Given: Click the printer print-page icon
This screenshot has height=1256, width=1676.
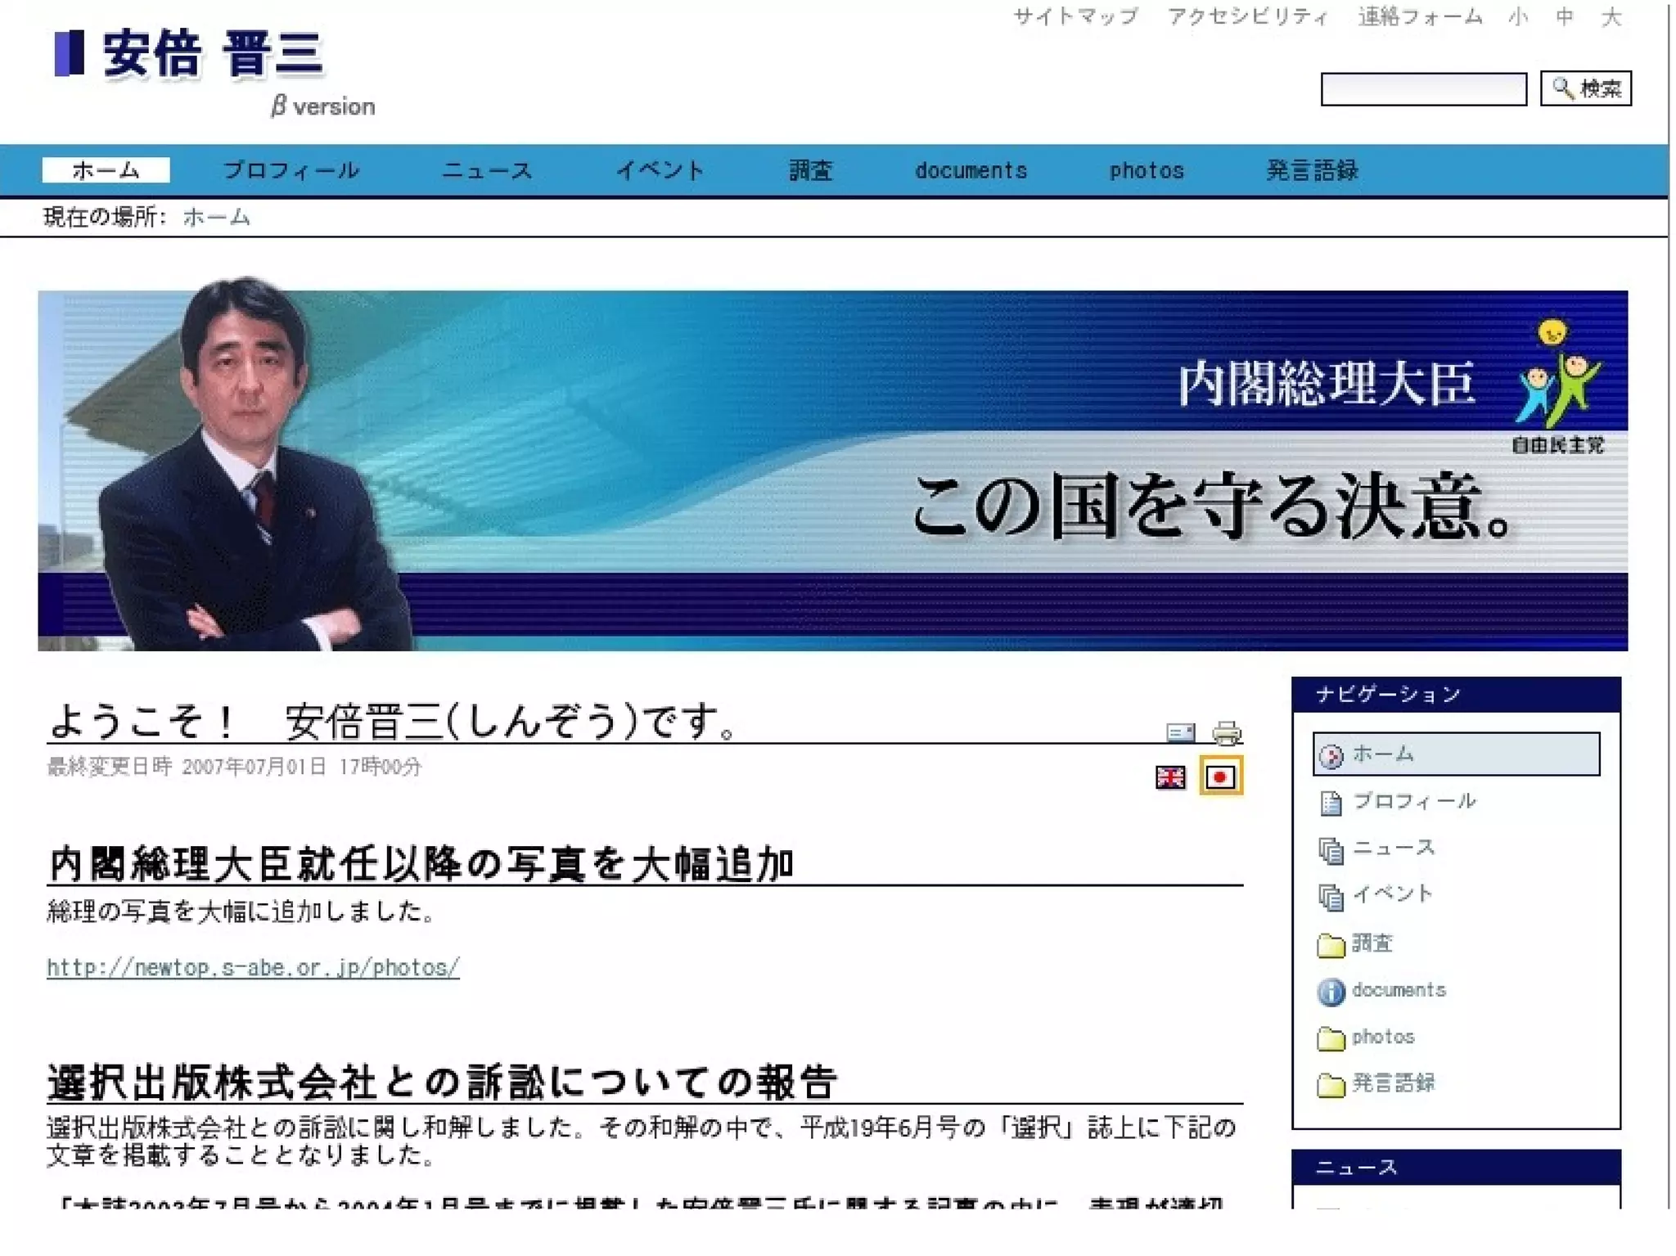Looking at the screenshot, I should [1226, 732].
